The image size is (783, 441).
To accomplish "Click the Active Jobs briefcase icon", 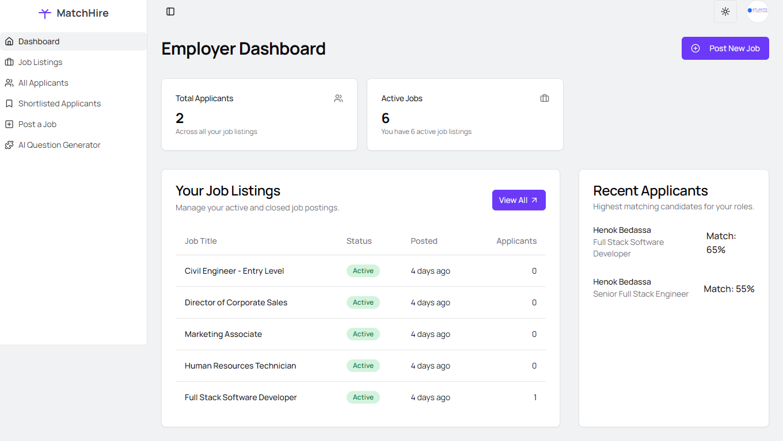I will (545, 98).
